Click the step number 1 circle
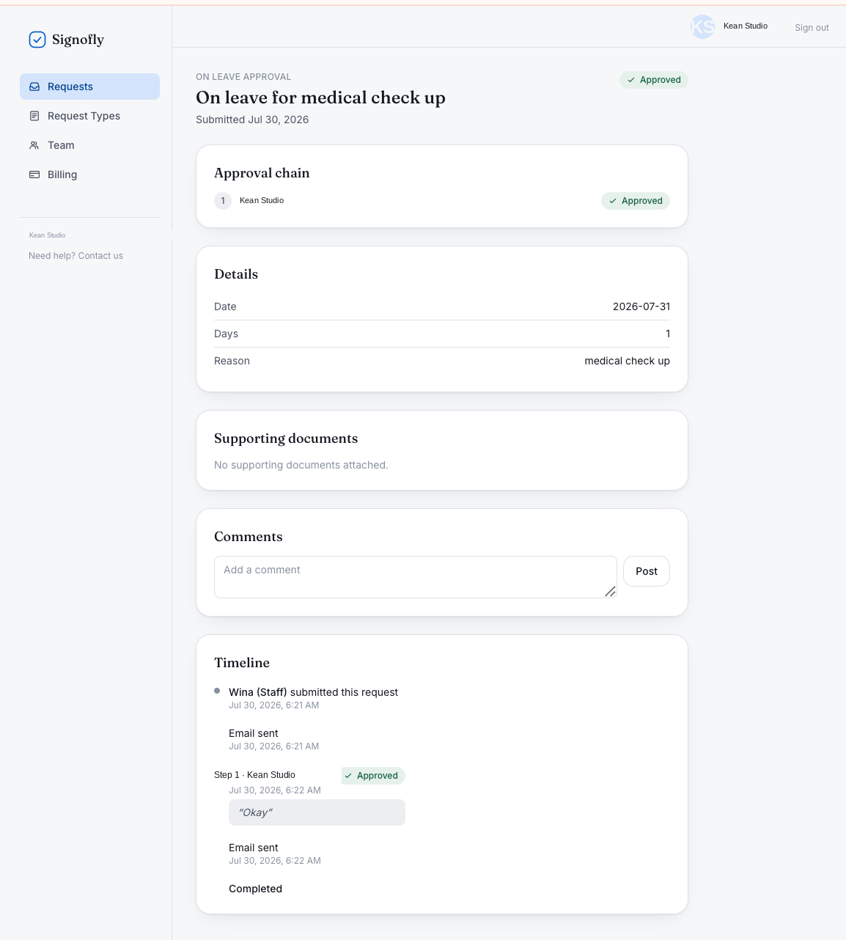 pos(223,201)
